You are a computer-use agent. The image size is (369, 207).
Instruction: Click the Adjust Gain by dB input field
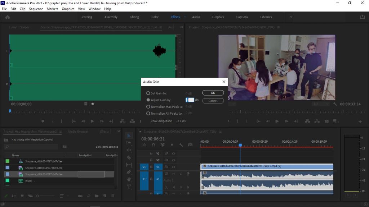190,100
